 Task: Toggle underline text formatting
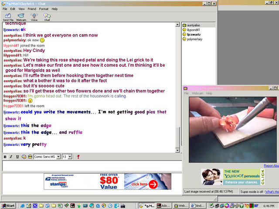point(17,157)
